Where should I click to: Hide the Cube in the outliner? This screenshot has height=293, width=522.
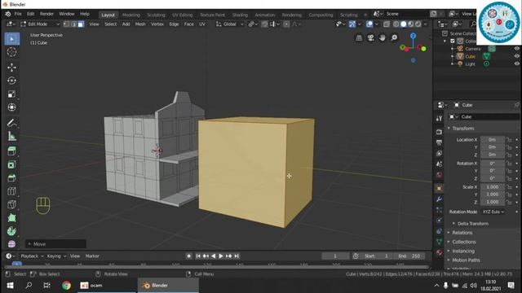[516, 56]
